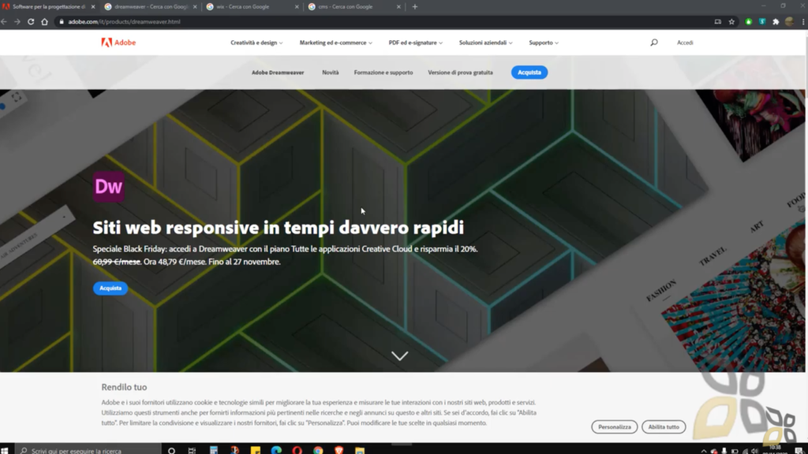
Task: Expand Supporto menu
Action: tap(544, 43)
